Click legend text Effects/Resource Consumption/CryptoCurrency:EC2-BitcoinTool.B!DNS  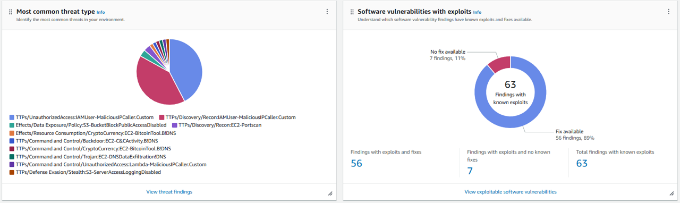click(x=96, y=133)
